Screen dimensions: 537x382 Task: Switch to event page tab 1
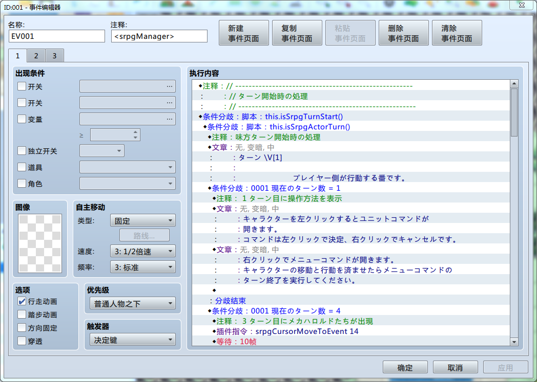coord(17,56)
